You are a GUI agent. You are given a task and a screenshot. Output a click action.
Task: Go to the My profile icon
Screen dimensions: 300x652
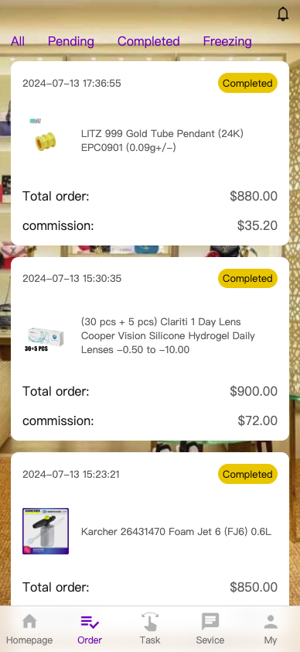point(271,622)
